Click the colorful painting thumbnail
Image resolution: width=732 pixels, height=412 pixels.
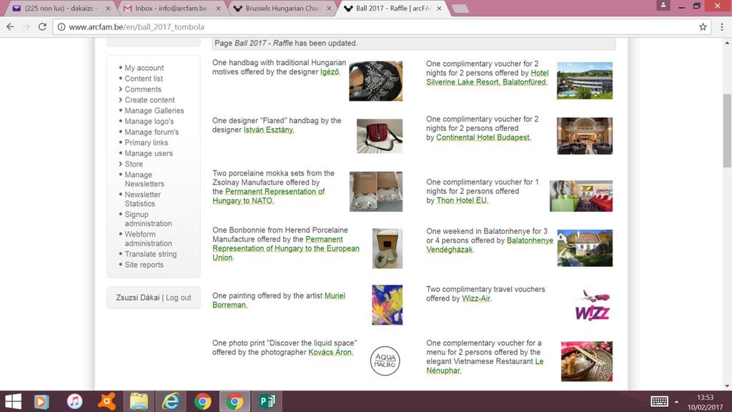pos(387,305)
